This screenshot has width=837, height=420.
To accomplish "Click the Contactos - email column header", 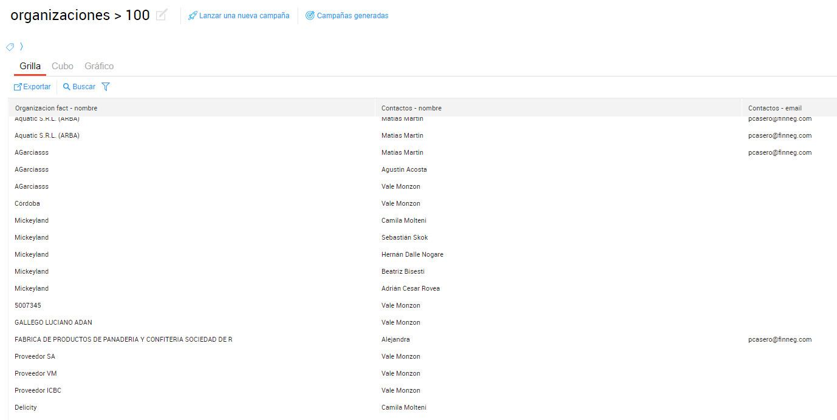I will [774, 108].
